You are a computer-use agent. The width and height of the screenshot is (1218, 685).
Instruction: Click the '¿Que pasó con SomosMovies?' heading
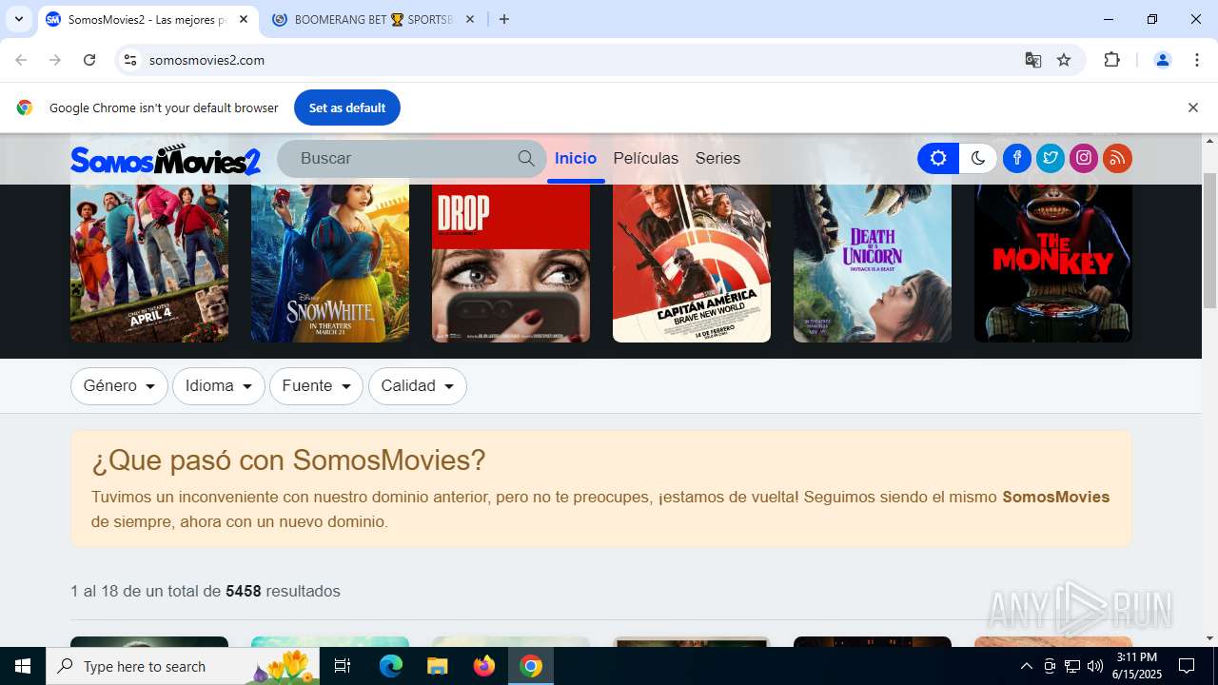(x=288, y=460)
